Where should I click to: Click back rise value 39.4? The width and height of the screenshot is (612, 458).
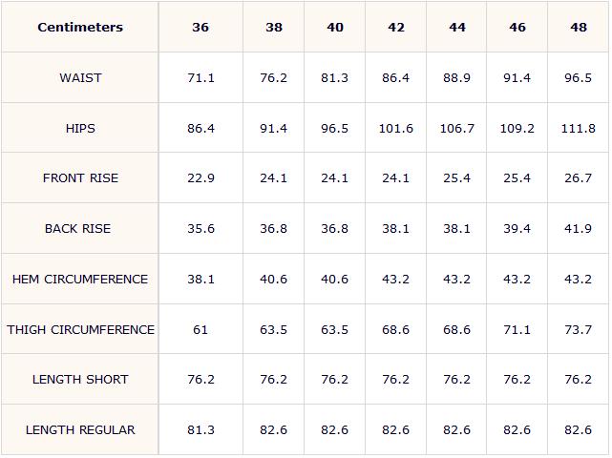pyautogui.click(x=517, y=228)
